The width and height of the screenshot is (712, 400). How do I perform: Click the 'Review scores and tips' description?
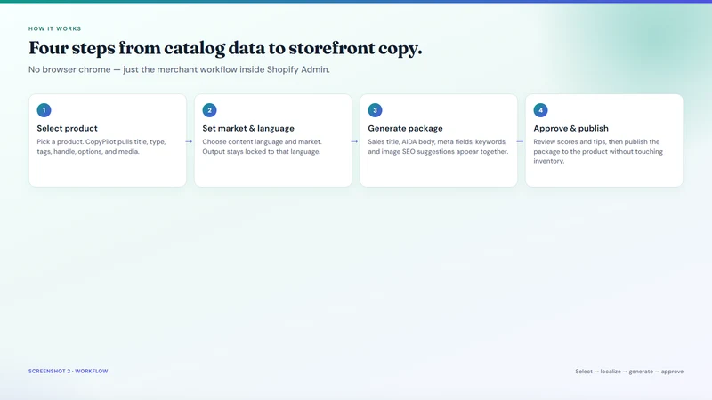pyautogui.click(x=598, y=151)
